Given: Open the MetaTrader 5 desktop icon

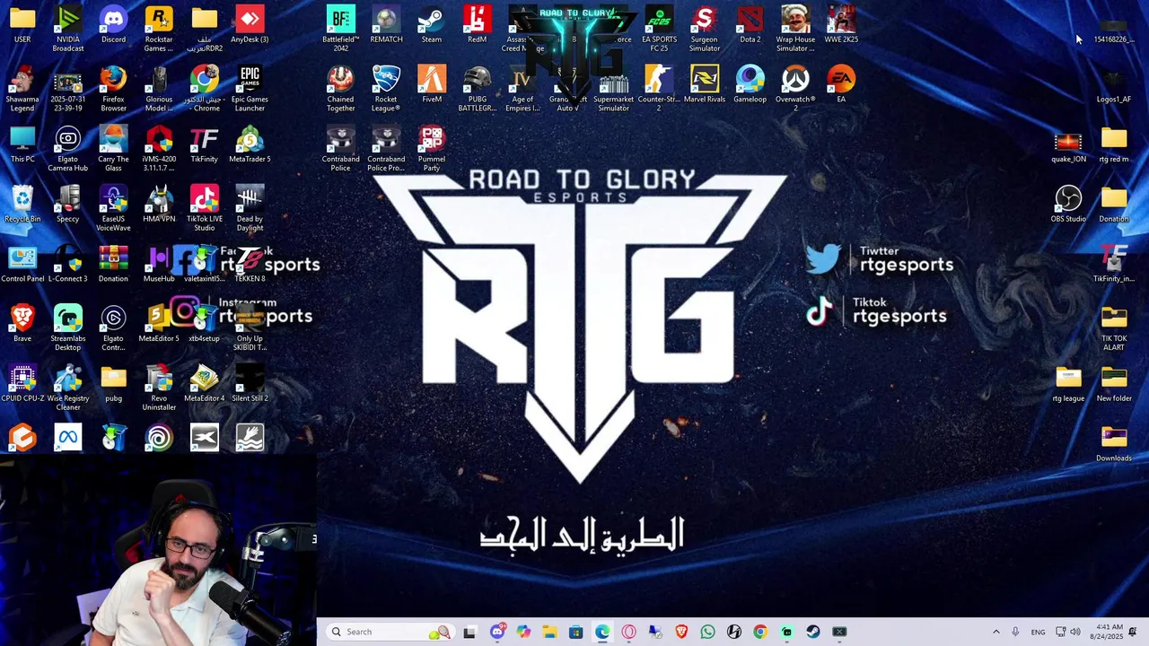Looking at the screenshot, I should coord(250,144).
